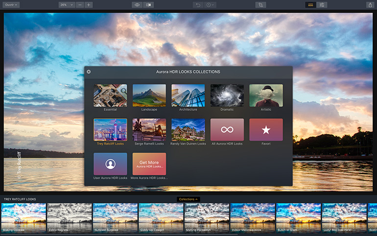The height and width of the screenshot is (236, 377).
Task: Close the Aurora HDR Looks Collections dialog
Action: (x=89, y=72)
